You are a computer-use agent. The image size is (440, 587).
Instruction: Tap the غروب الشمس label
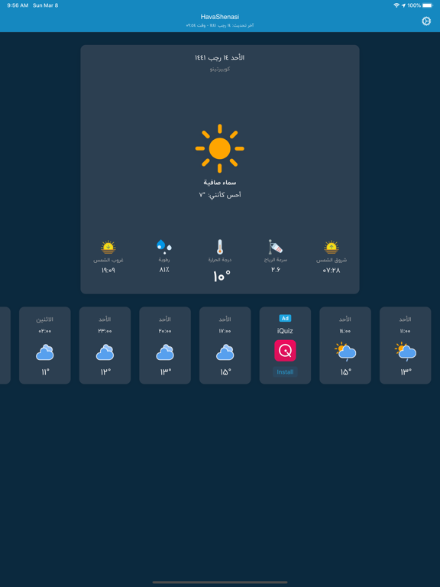[x=108, y=260]
